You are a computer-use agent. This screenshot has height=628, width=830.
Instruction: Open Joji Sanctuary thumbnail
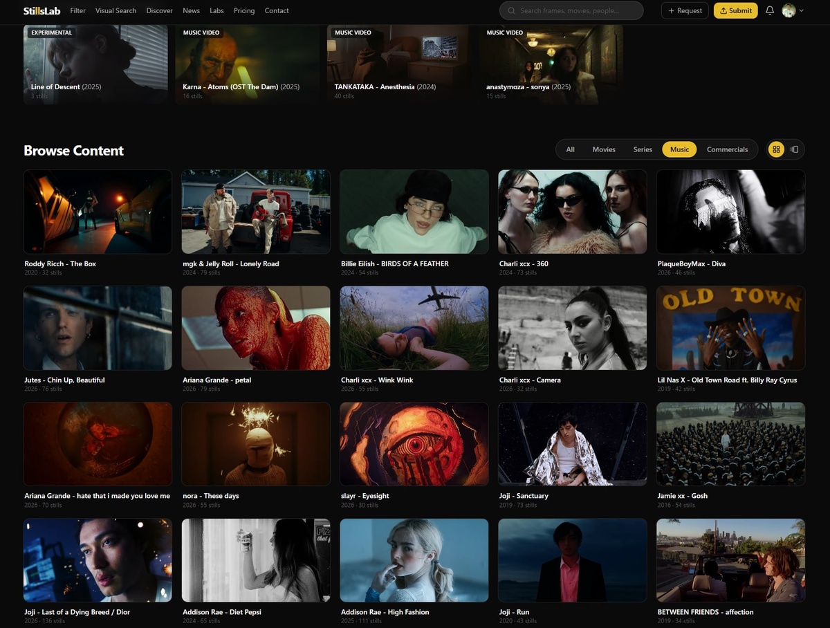pyautogui.click(x=573, y=444)
